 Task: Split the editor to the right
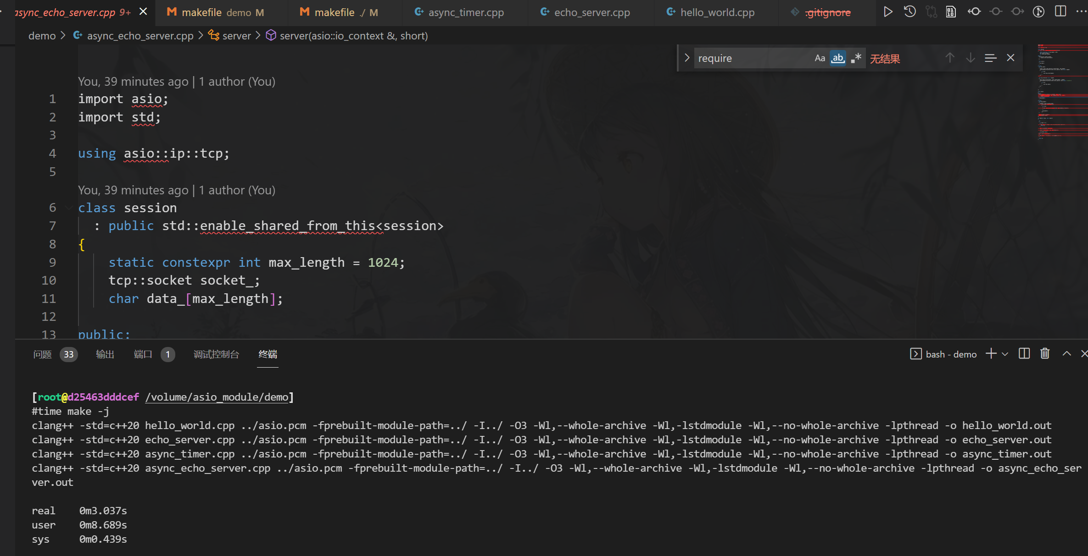pos(1060,11)
